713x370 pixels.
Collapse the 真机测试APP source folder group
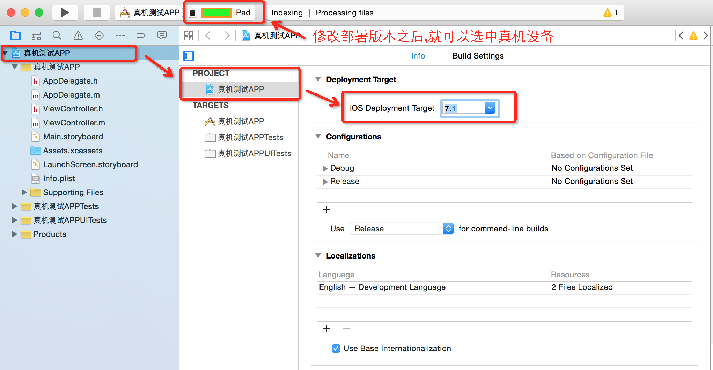[15, 67]
